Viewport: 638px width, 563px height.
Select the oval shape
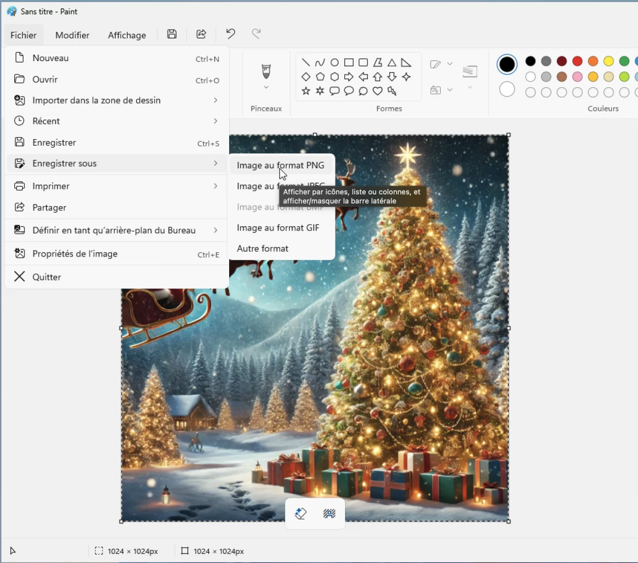point(334,62)
